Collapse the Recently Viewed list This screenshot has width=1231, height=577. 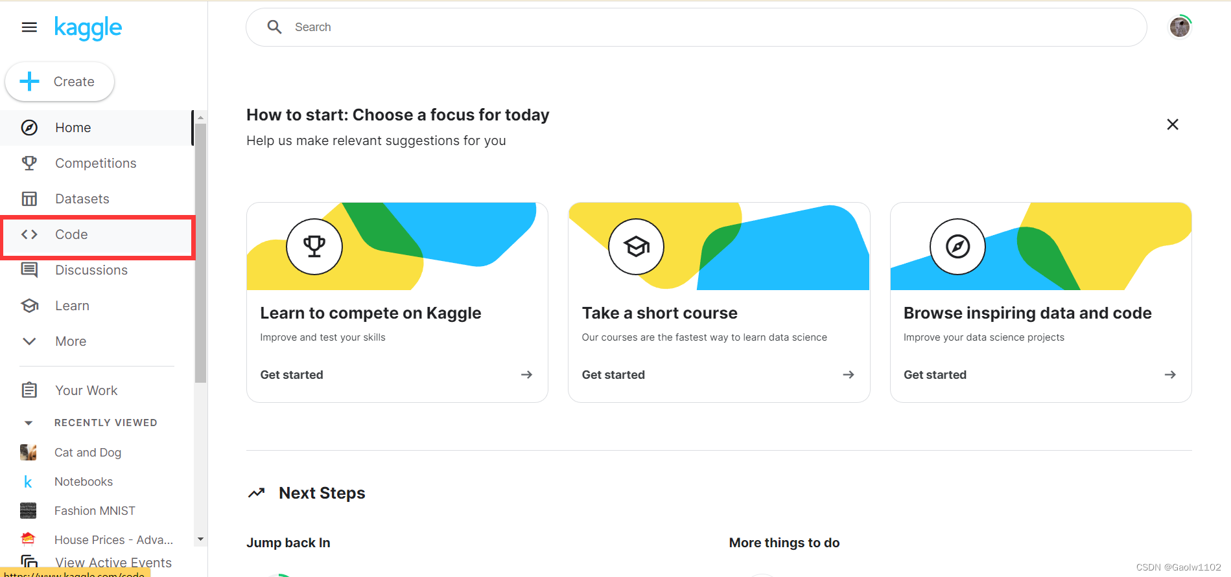29,423
